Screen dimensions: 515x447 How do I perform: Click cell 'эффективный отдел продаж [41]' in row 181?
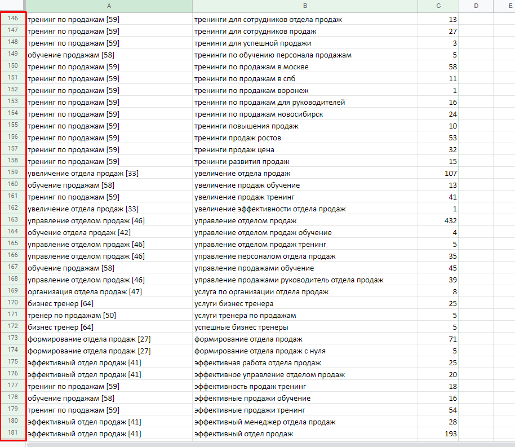coord(109,434)
